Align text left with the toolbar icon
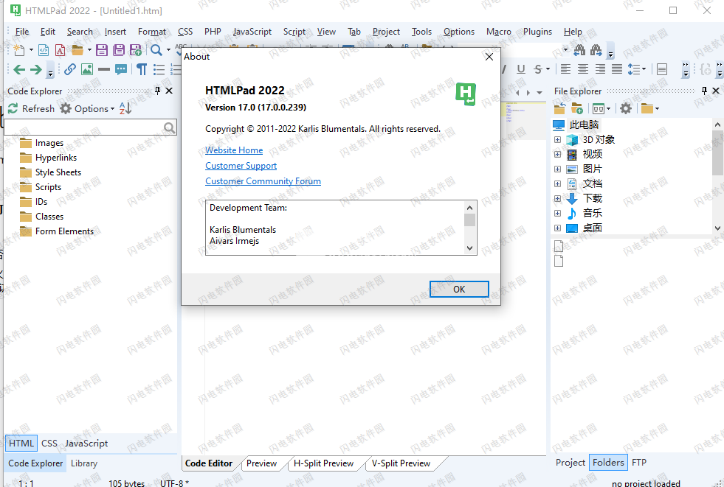Screen dimensions: 724x487 click(565, 69)
